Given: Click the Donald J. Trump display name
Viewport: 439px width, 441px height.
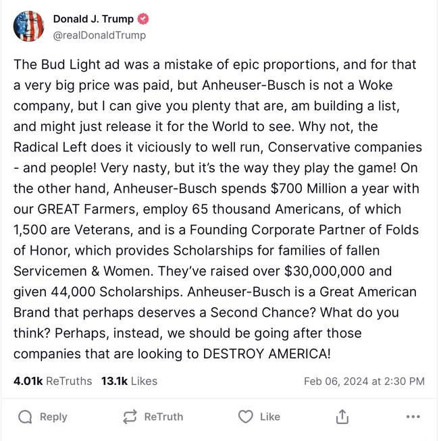Looking at the screenshot, I should (x=93, y=19).
